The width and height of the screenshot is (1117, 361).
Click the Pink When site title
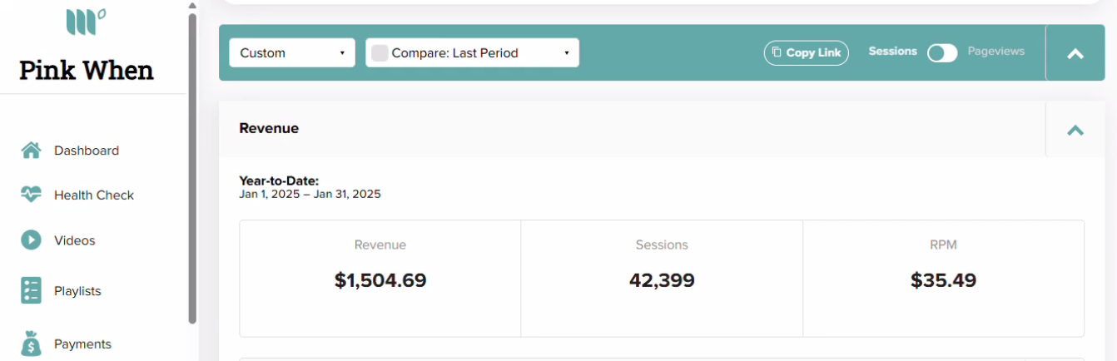(87, 70)
